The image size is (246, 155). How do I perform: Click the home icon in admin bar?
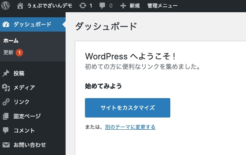(x=20, y=6)
